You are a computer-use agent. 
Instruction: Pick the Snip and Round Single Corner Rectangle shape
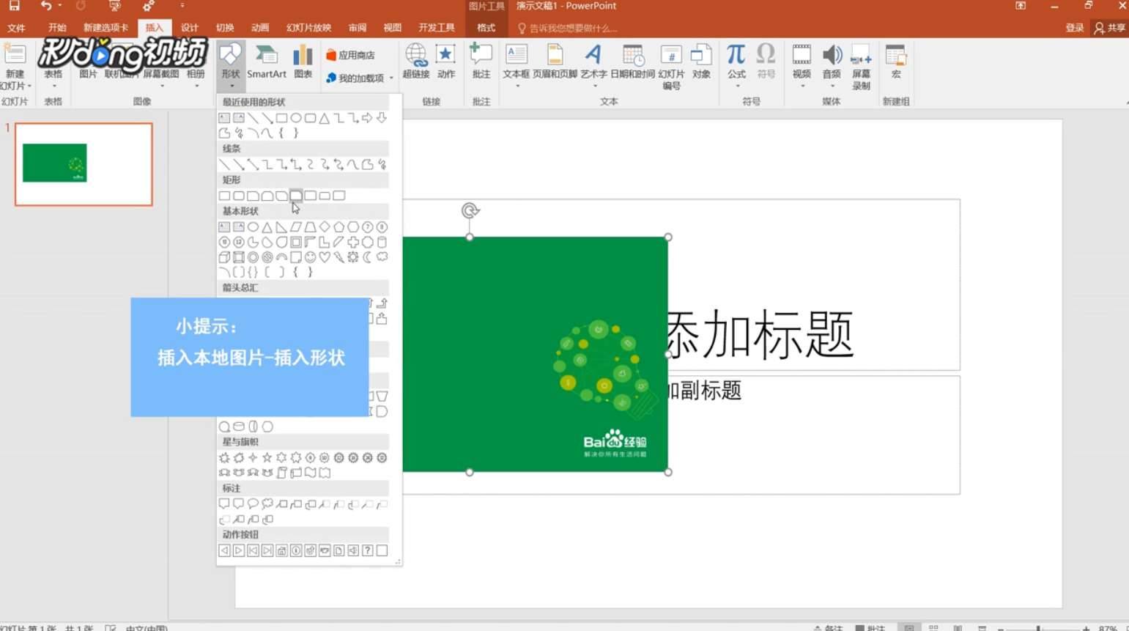click(x=296, y=196)
